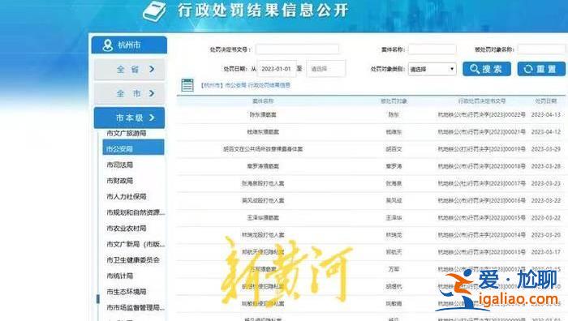
Task: Collapse the 市本级 section
Action: [x=129, y=118]
